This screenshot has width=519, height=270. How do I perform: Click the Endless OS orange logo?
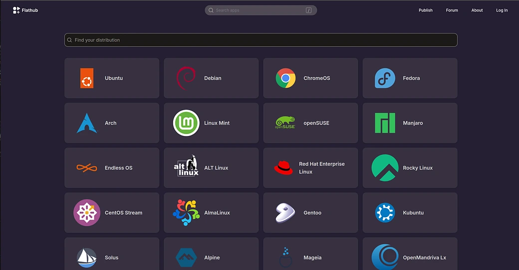87,168
